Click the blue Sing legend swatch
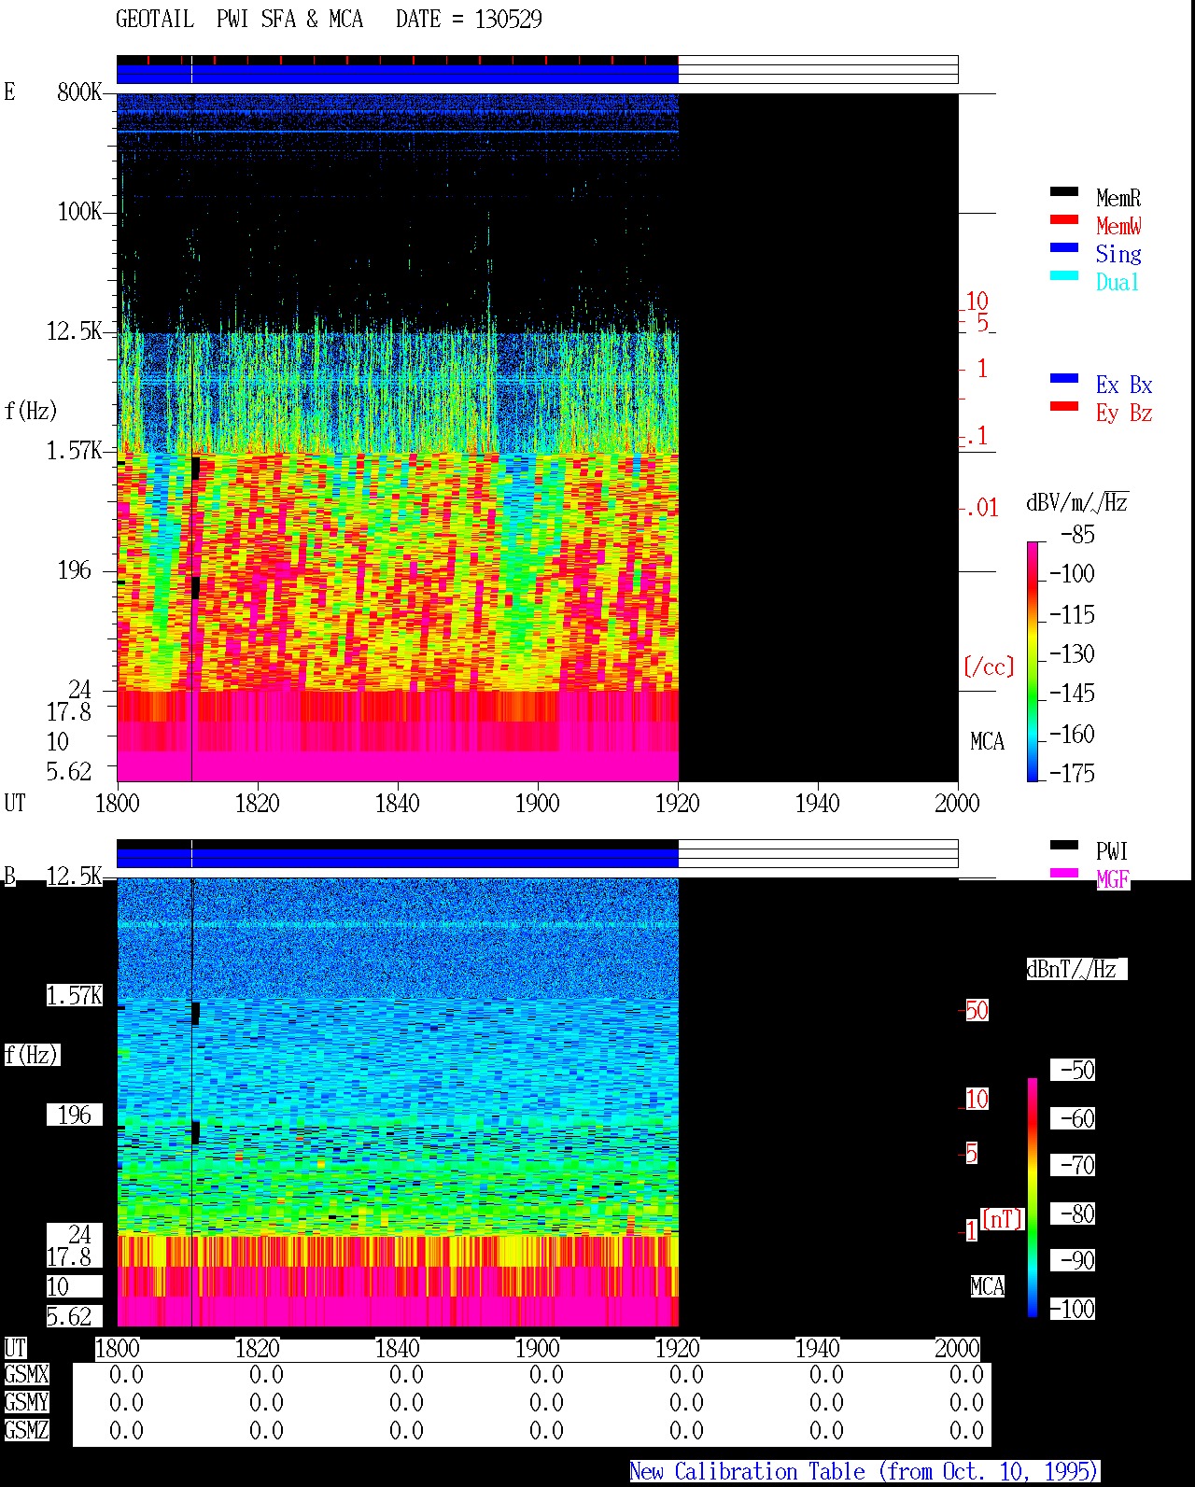 click(x=1063, y=247)
